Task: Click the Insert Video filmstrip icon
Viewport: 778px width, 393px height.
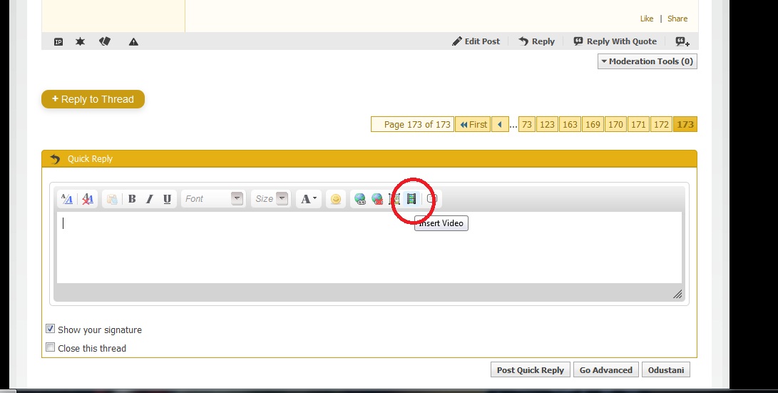Action: point(411,199)
